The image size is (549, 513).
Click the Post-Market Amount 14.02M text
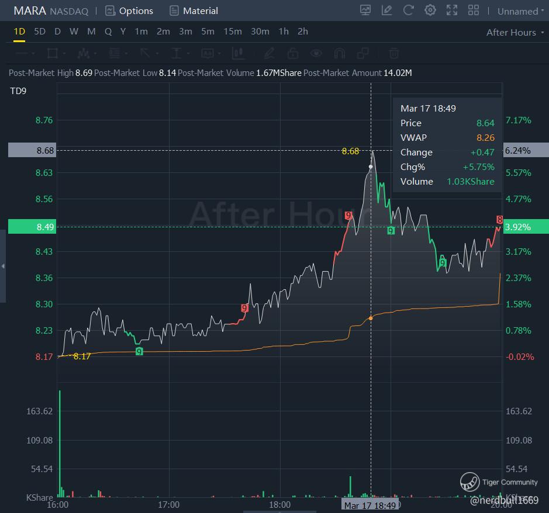[357, 73]
